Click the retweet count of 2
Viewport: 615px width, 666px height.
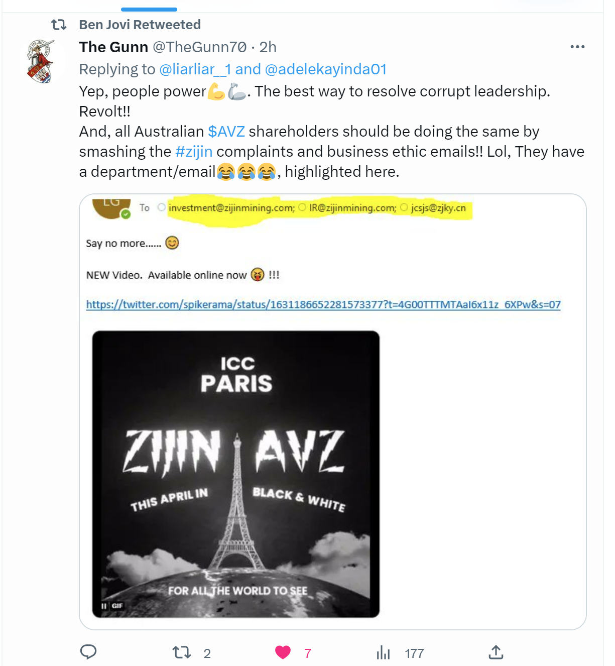click(207, 653)
